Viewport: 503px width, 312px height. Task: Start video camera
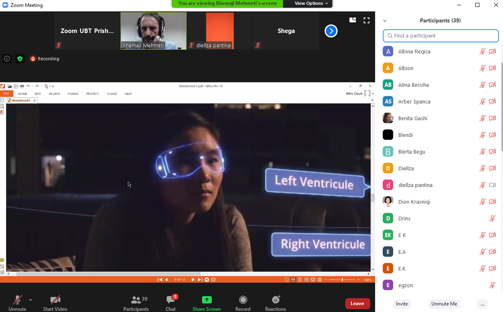55,301
